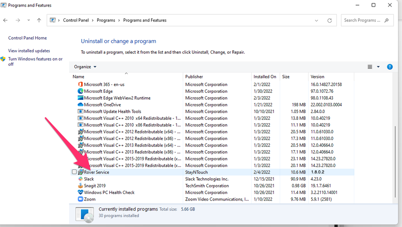Go to Control Panel breadcrumb
Image resolution: width=402 pixels, height=227 pixels.
point(76,20)
